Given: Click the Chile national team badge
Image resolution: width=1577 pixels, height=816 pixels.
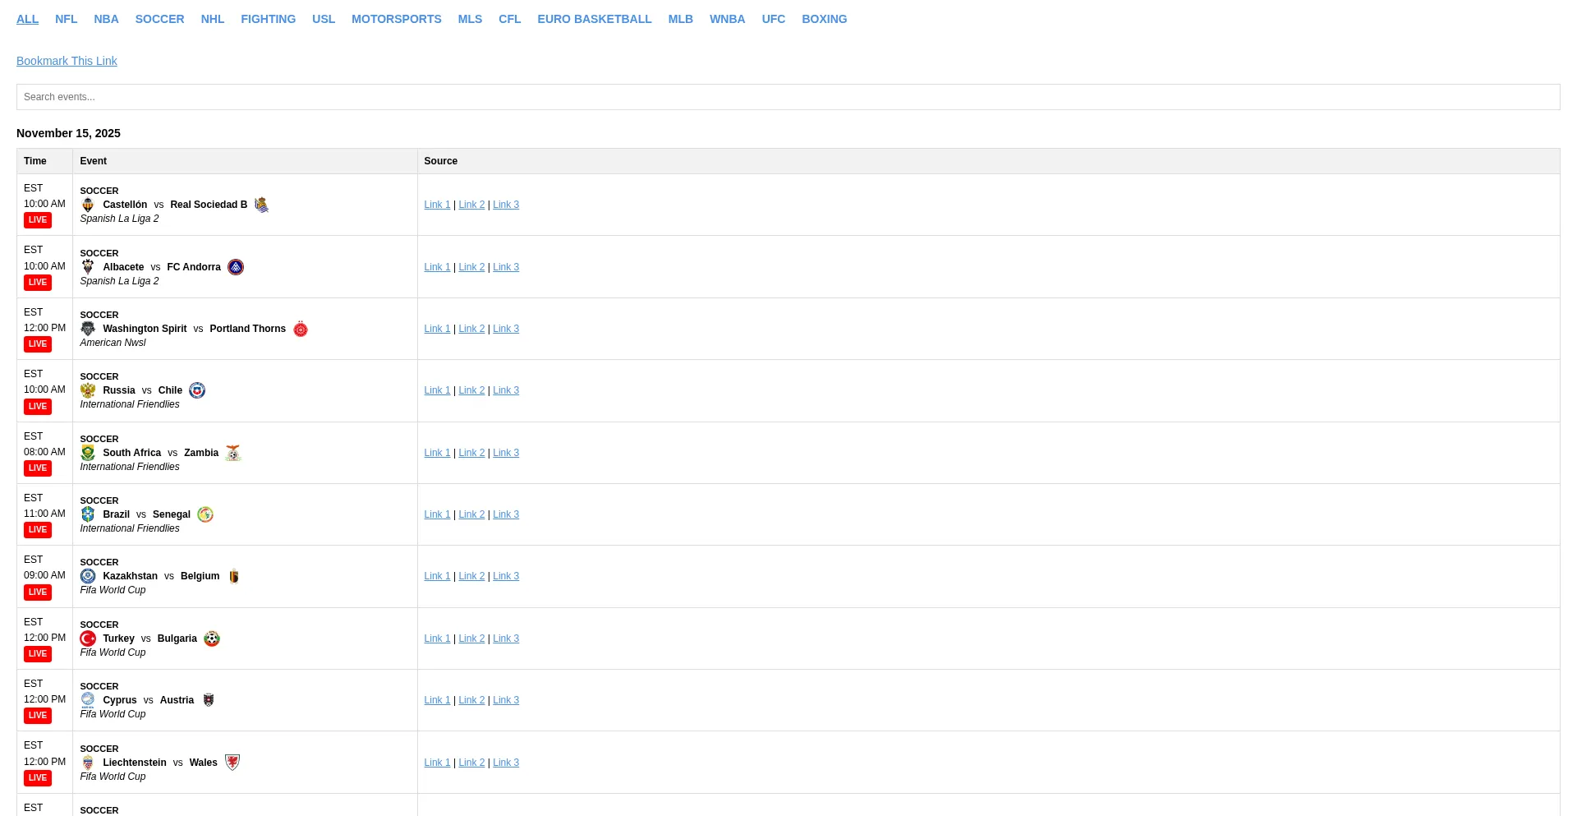Looking at the screenshot, I should 197,390.
